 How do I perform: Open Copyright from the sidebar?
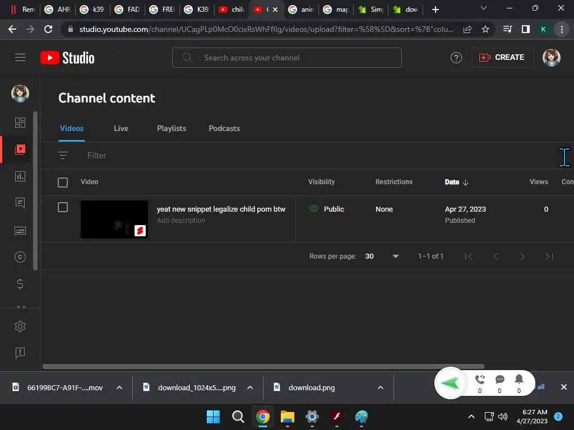pos(20,257)
